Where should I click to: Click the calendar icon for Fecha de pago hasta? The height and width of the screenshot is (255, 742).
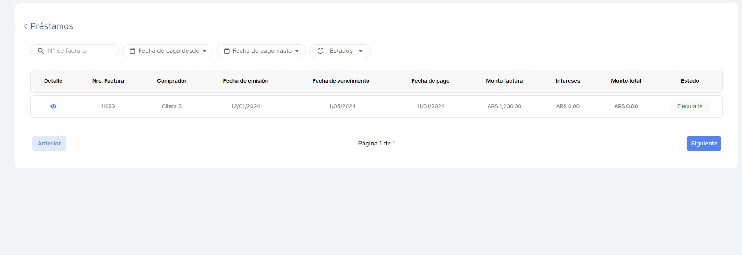(227, 51)
